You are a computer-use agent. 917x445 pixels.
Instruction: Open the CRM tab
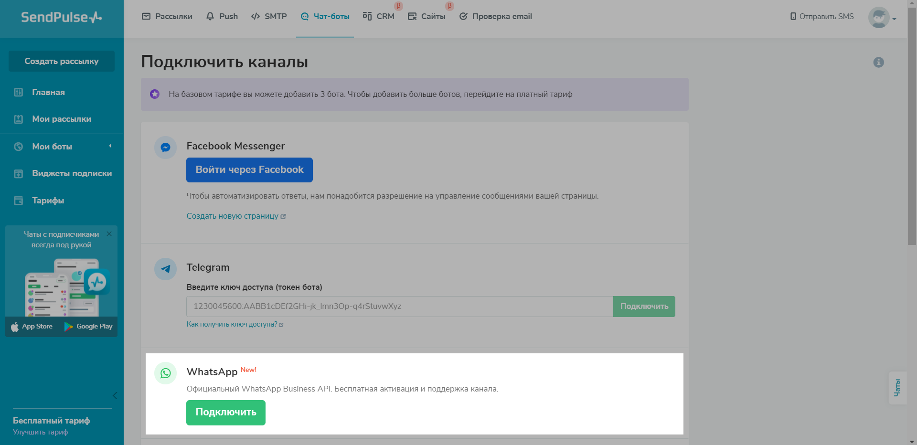tap(379, 16)
